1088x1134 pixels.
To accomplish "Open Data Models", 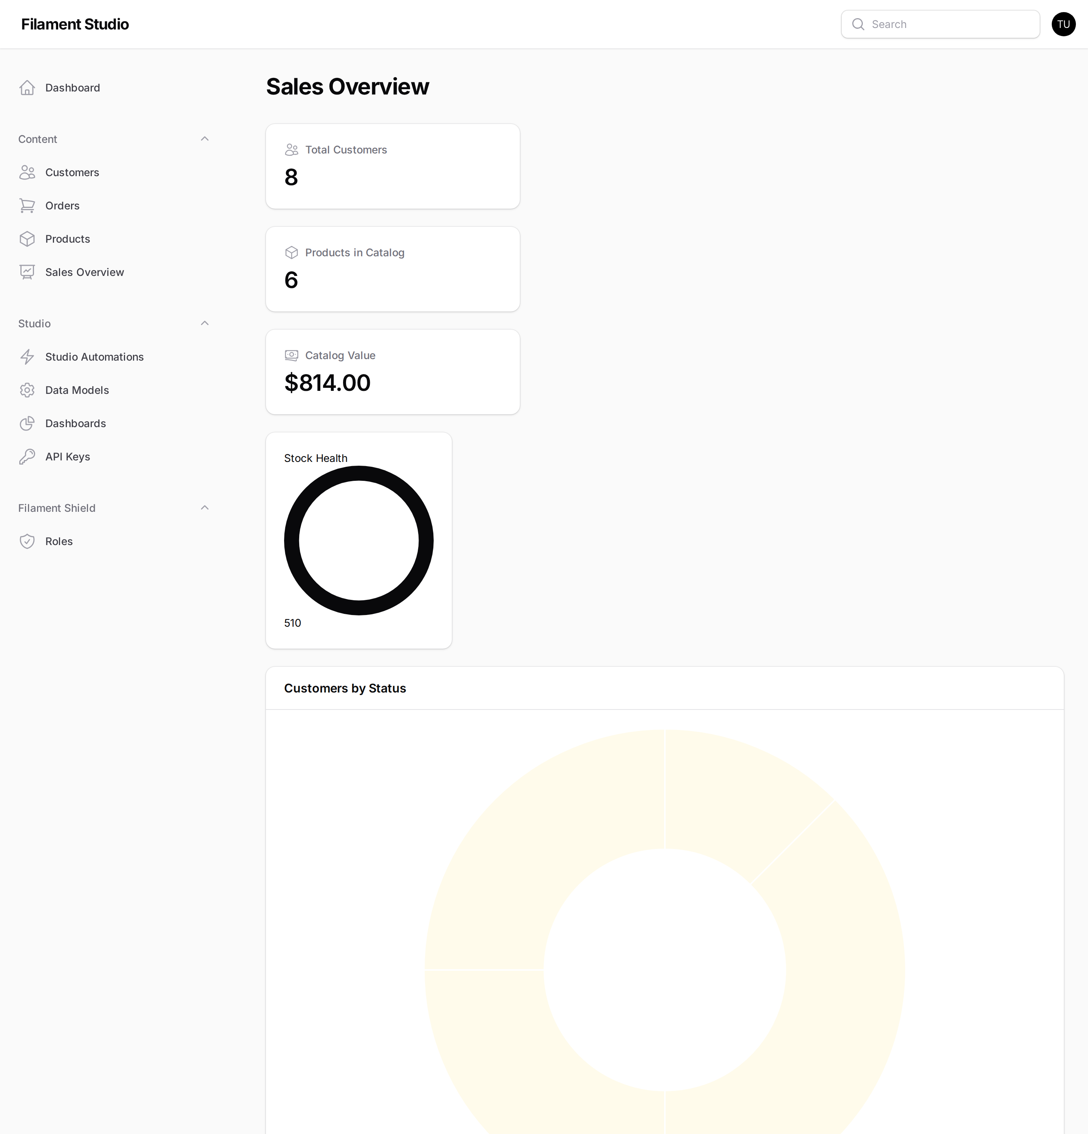I will pos(114,390).
